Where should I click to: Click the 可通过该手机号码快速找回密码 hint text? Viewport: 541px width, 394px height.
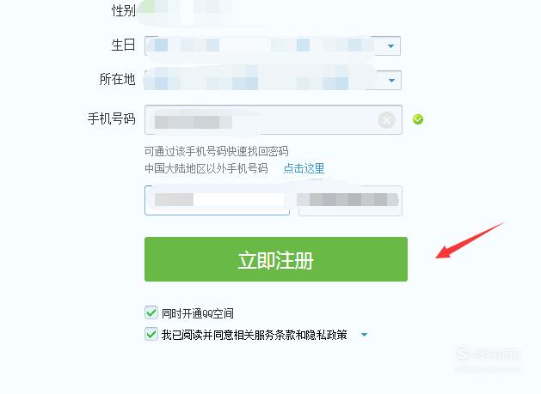217,151
